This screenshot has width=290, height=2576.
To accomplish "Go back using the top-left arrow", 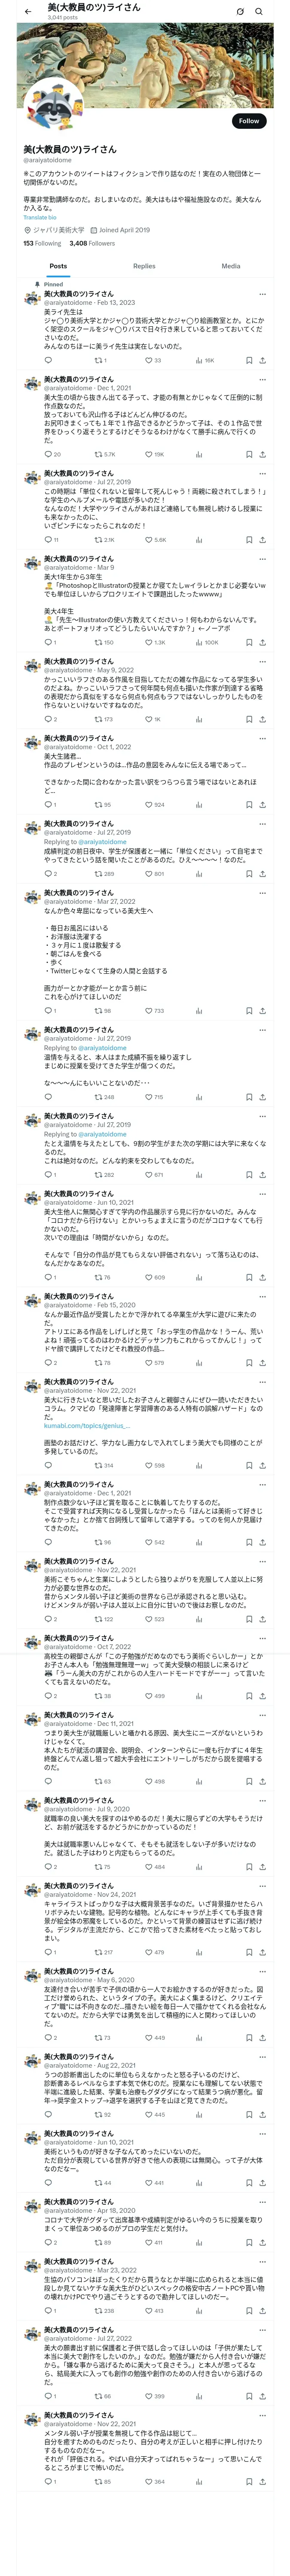I will (x=28, y=11).
